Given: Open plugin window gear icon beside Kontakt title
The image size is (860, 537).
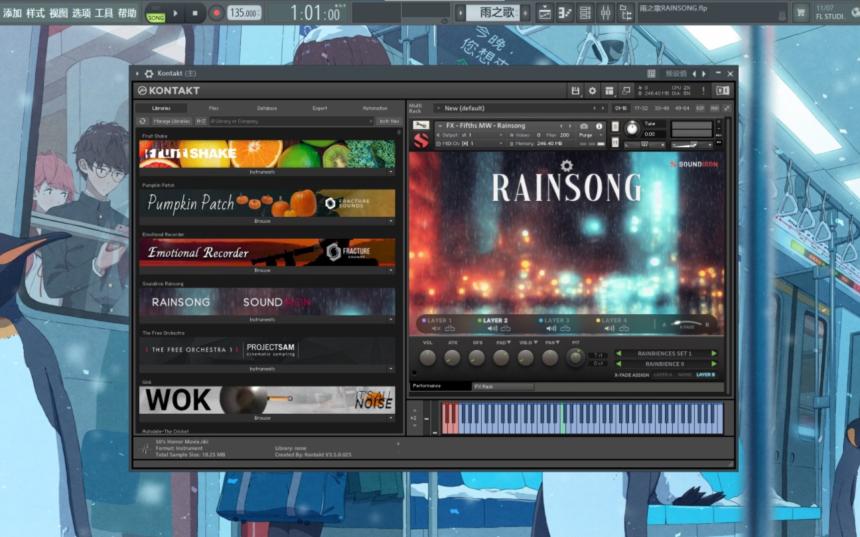Looking at the screenshot, I should point(149,74).
